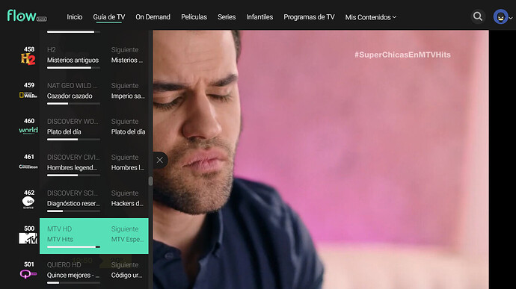Open next program Imperio sa...
Image resolution: width=516 pixels, height=289 pixels.
128,96
